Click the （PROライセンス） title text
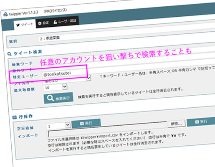 55,11
